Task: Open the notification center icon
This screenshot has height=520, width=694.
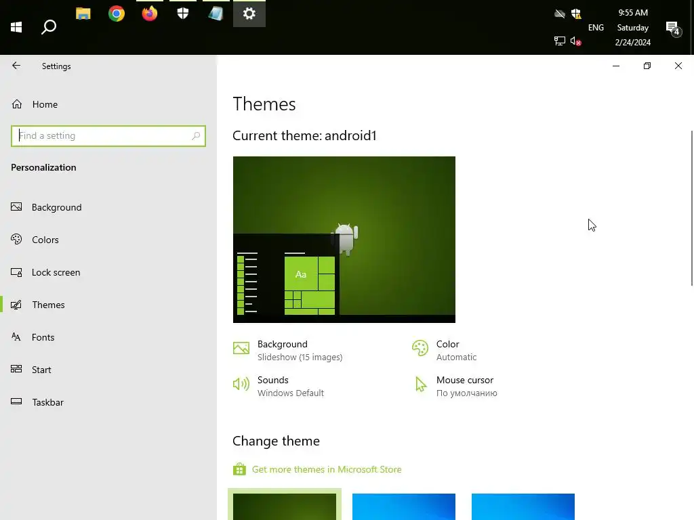Action: 673,29
